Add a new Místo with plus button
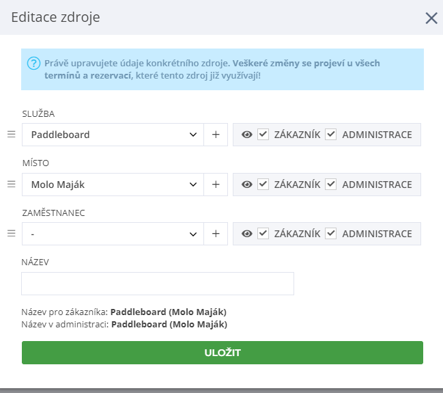443x393 pixels. tap(216, 184)
